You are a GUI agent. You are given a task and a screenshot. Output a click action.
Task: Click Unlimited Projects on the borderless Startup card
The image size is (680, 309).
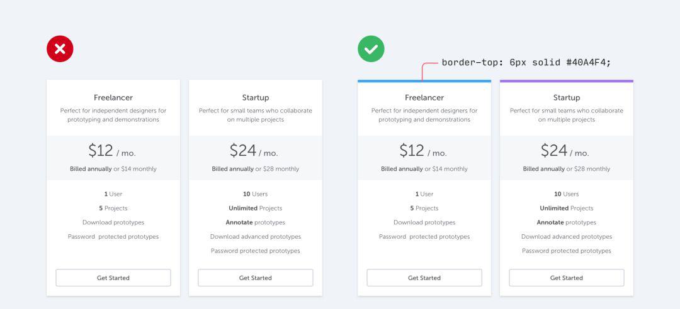(256, 208)
